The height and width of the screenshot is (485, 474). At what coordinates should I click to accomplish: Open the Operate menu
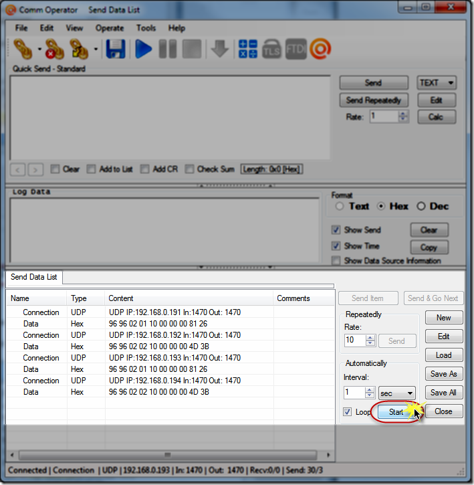pyautogui.click(x=110, y=28)
